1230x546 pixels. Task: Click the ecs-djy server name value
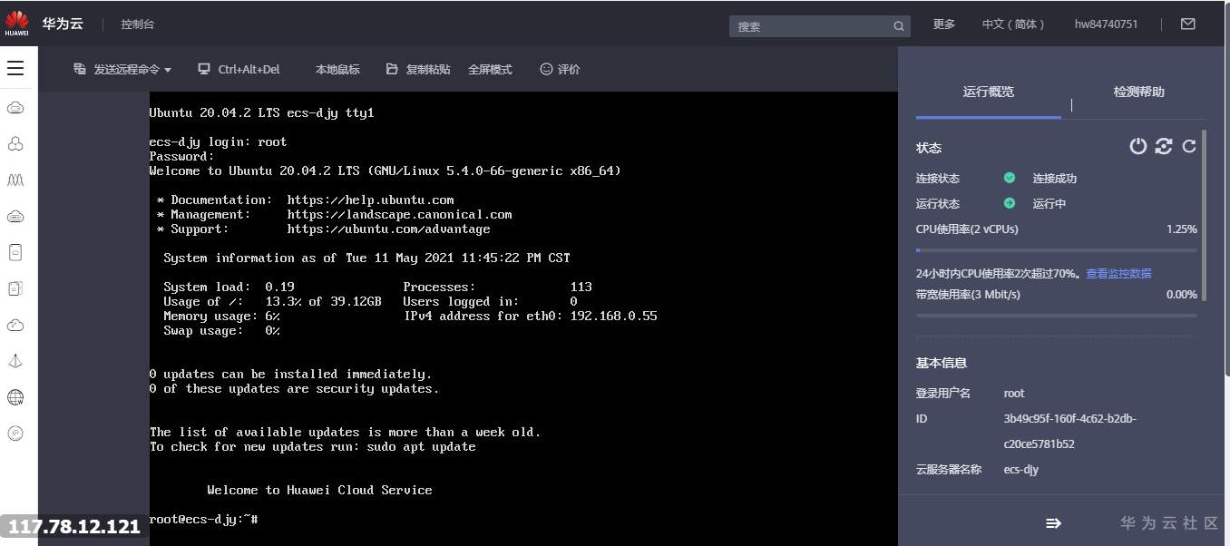(1021, 470)
